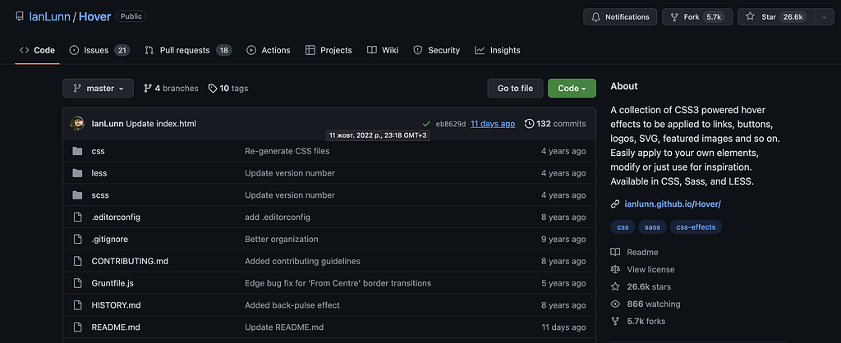This screenshot has height=343, width=841.
Task: Open 'Re-generate CSS files' commit message
Action: click(287, 151)
